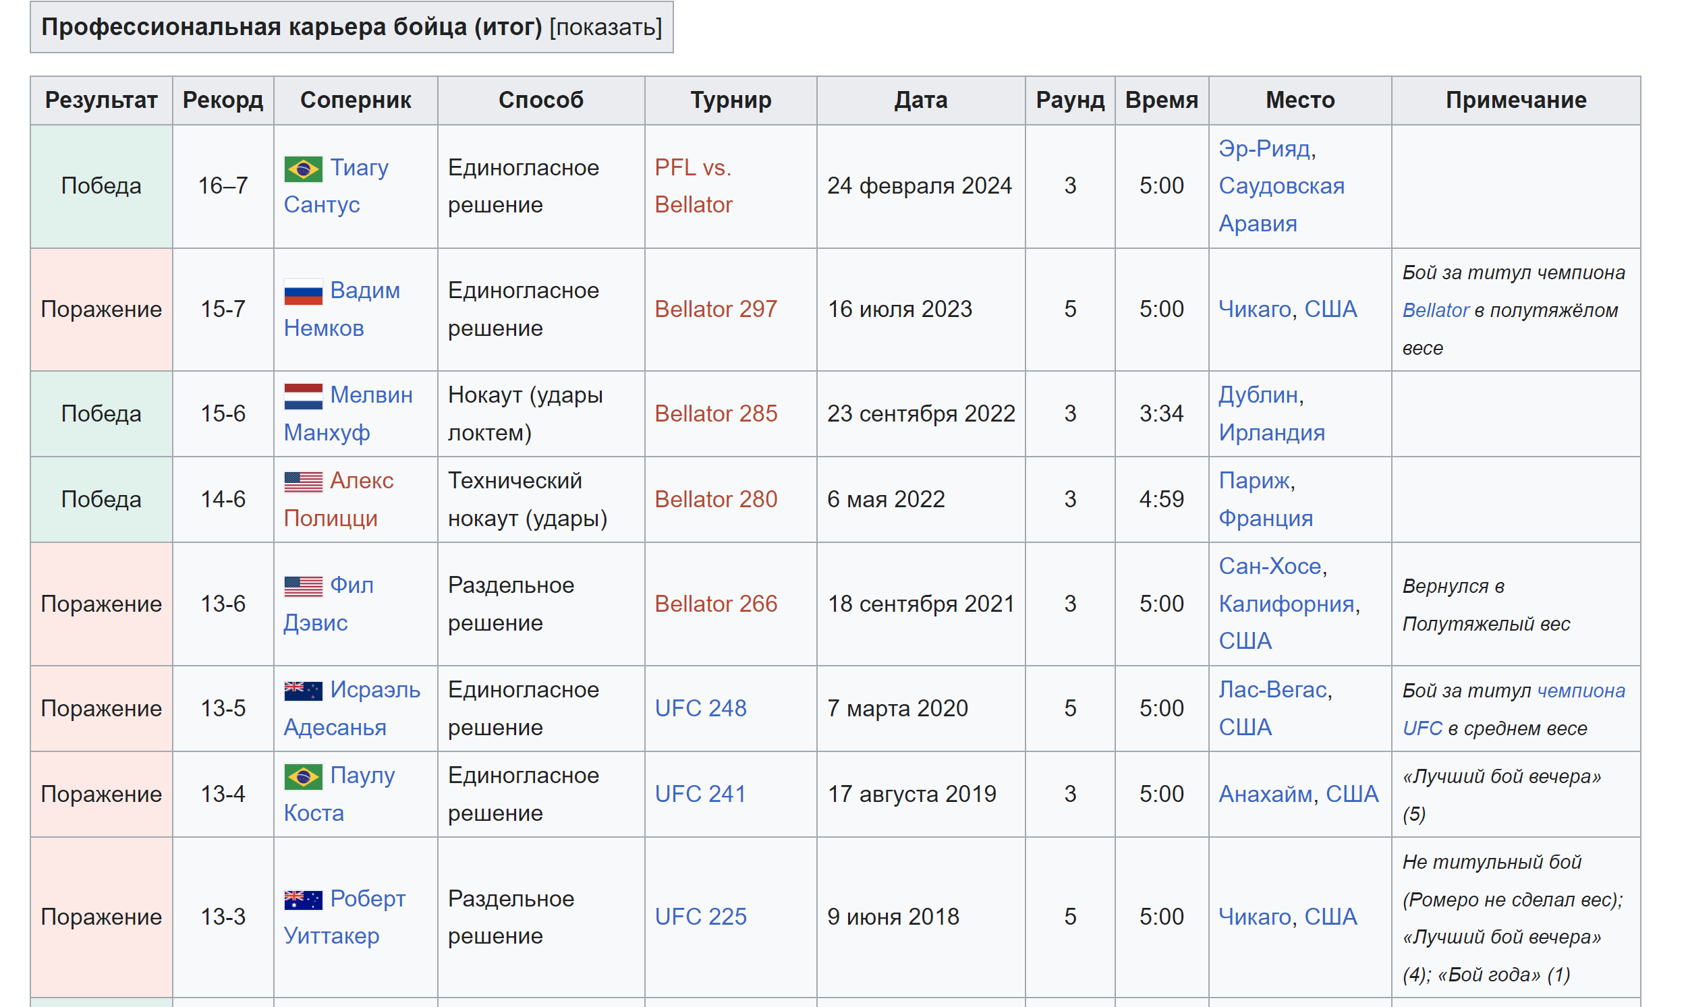The height and width of the screenshot is (1007, 1686).
Task: Click the Соперник column header
Action: click(355, 100)
